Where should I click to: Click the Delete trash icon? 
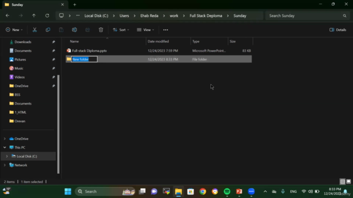(101, 30)
